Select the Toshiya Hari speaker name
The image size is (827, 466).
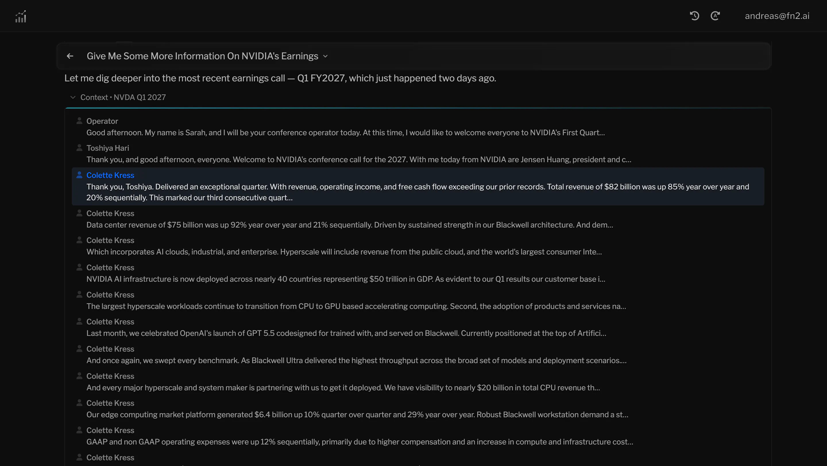tap(108, 148)
